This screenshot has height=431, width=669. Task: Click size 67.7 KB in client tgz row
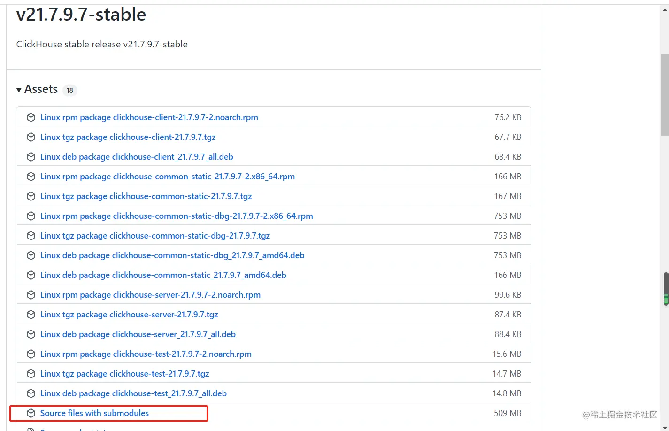point(508,137)
